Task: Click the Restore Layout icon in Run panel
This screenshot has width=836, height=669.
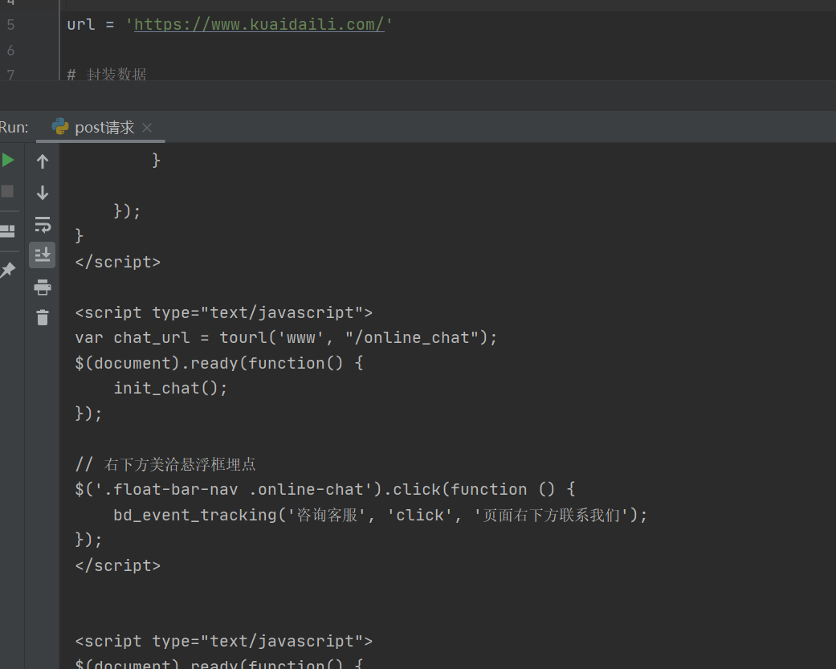Action: coord(7,230)
